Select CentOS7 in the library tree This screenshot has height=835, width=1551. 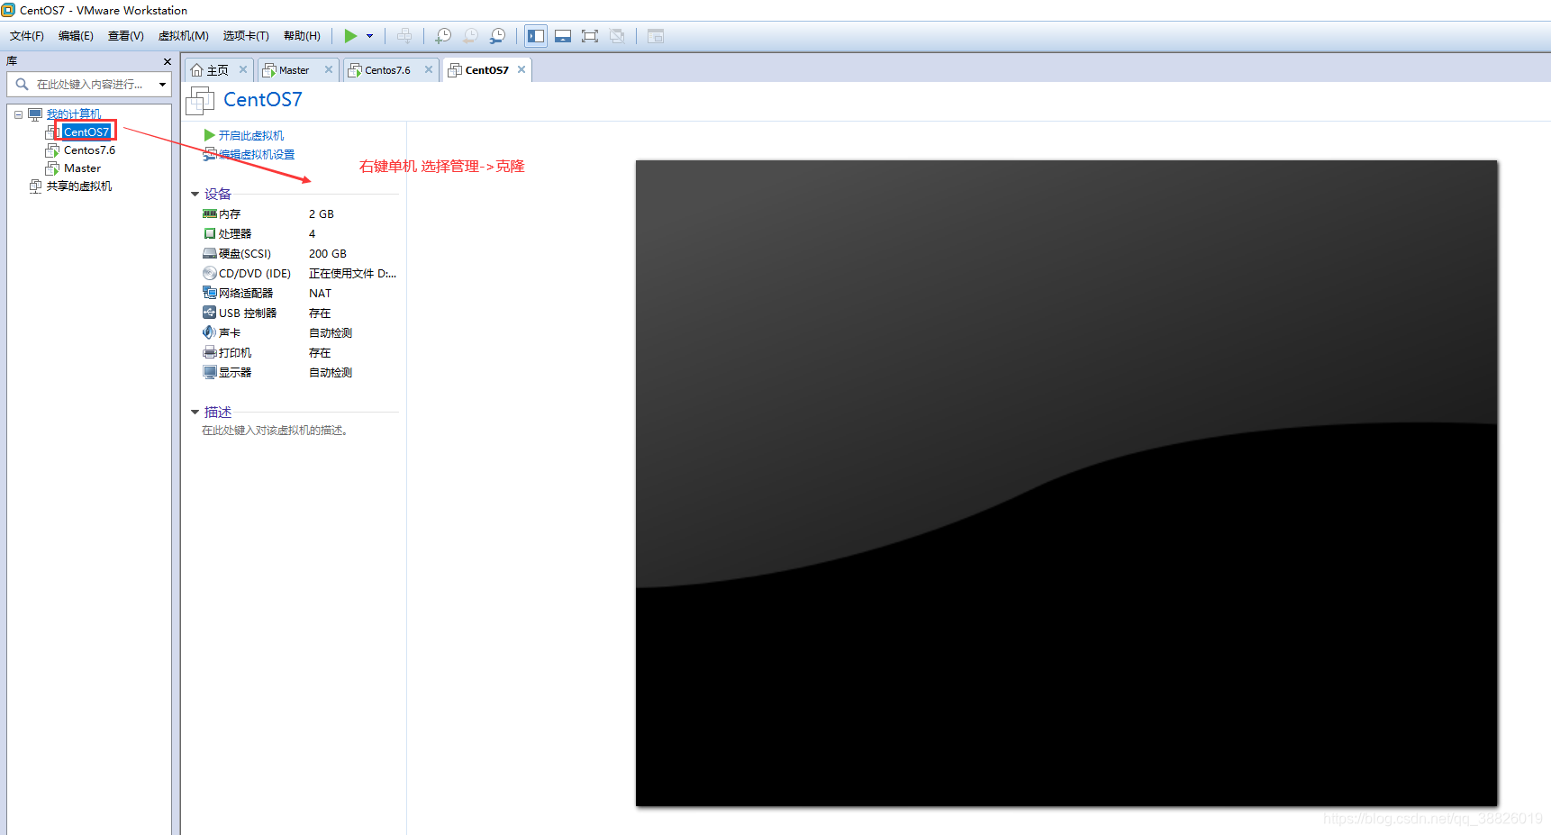86,132
